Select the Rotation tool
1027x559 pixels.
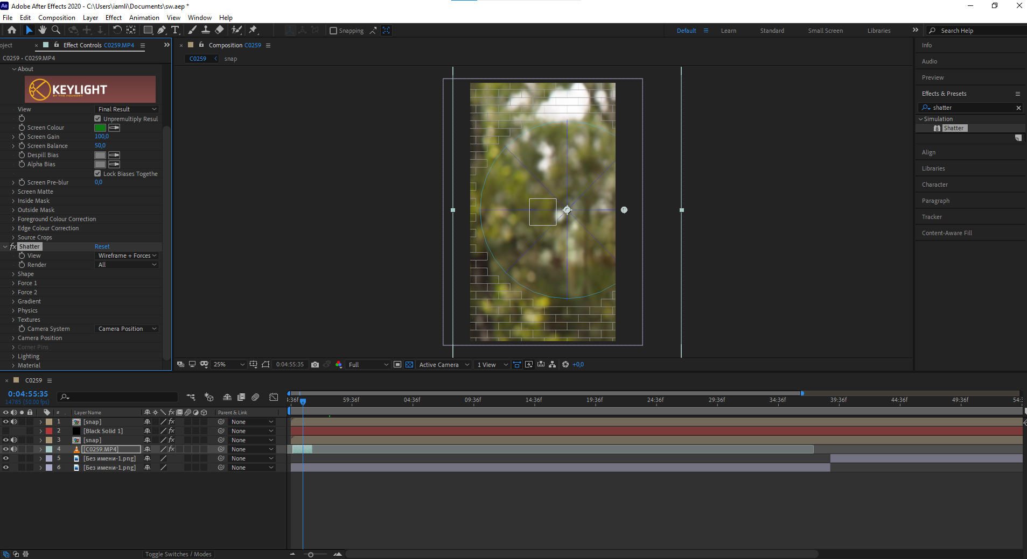coord(117,30)
